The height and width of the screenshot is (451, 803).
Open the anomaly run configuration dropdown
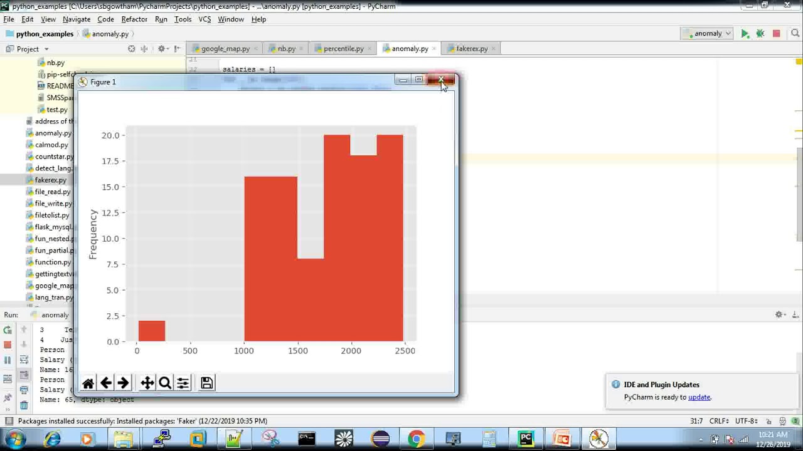click(708, 34)
